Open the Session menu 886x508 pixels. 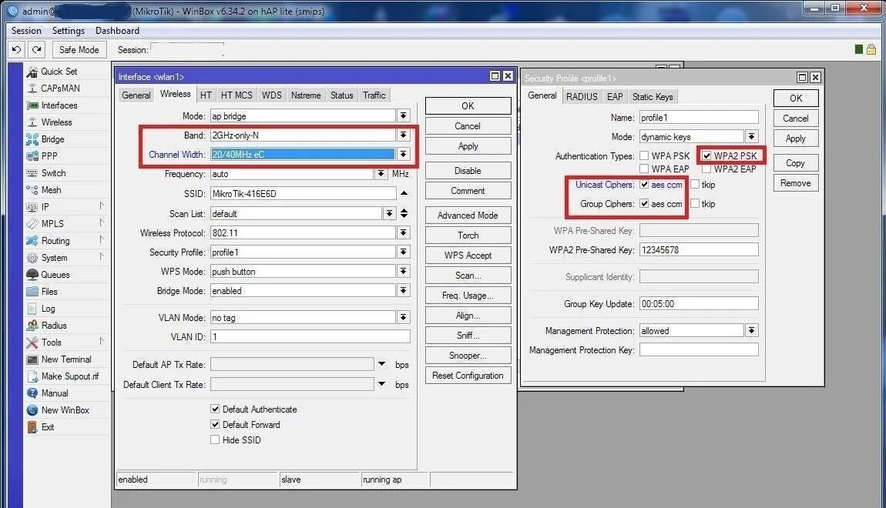click(26, 31)
